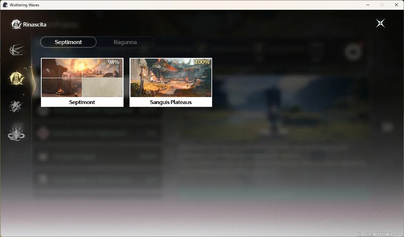
Task: Click the Septimont card name label
Action: [82, 102]
